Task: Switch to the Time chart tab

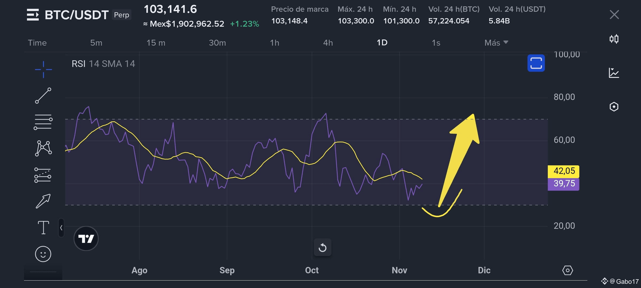Action: pyautogui.click(x=37, y=43)
